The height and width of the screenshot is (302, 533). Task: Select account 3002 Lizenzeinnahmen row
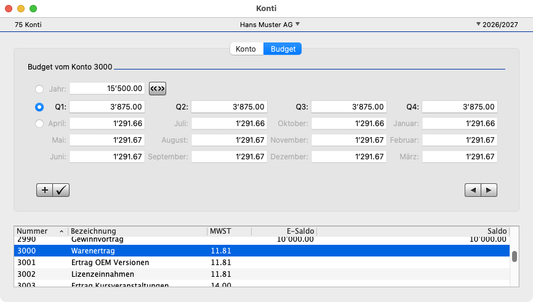pyautogui.click(x=262, y=274)
